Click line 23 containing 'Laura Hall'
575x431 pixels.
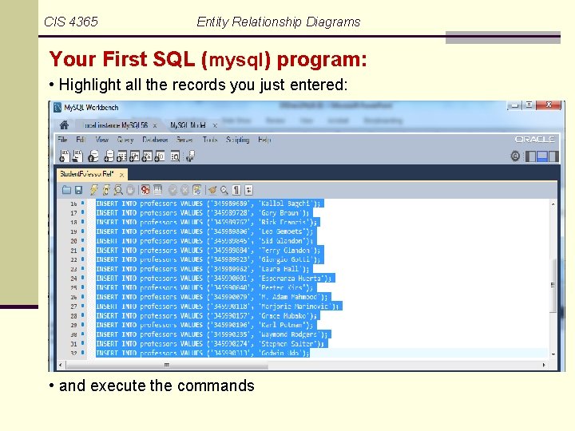204,269
